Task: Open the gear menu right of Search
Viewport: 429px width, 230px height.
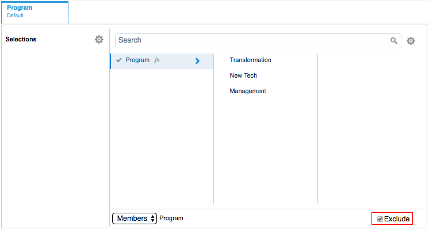Action: (x=411, y=41)
